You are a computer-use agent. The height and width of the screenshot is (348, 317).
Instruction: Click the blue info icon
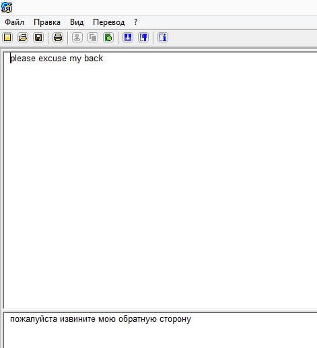pyautogui.click(x=163, y=38)
